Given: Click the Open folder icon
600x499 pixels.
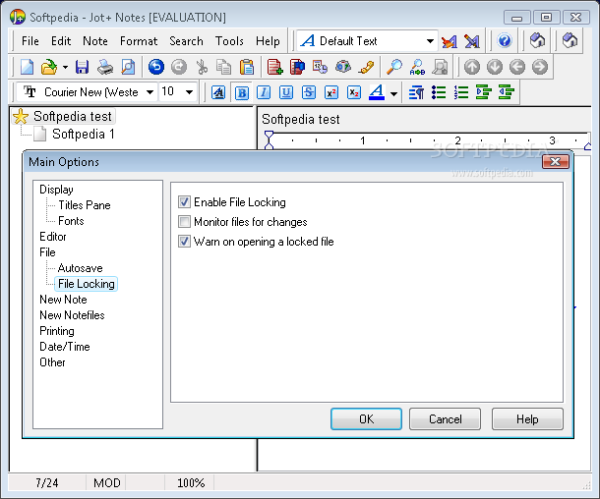Looking at the screenshot, I should [48, 67].
